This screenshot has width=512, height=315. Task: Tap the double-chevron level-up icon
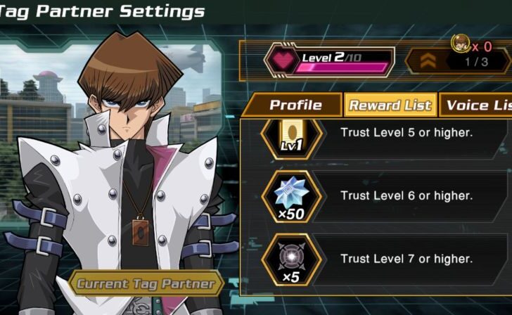click(428, 60)
